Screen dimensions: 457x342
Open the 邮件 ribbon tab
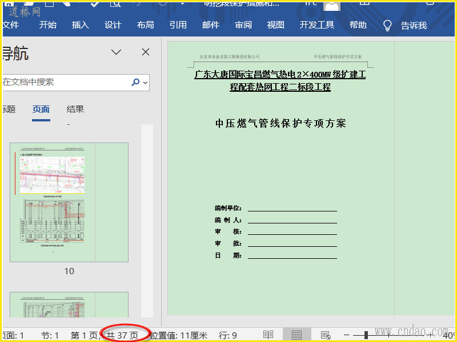pyautogui.click(x=211, y=25)
